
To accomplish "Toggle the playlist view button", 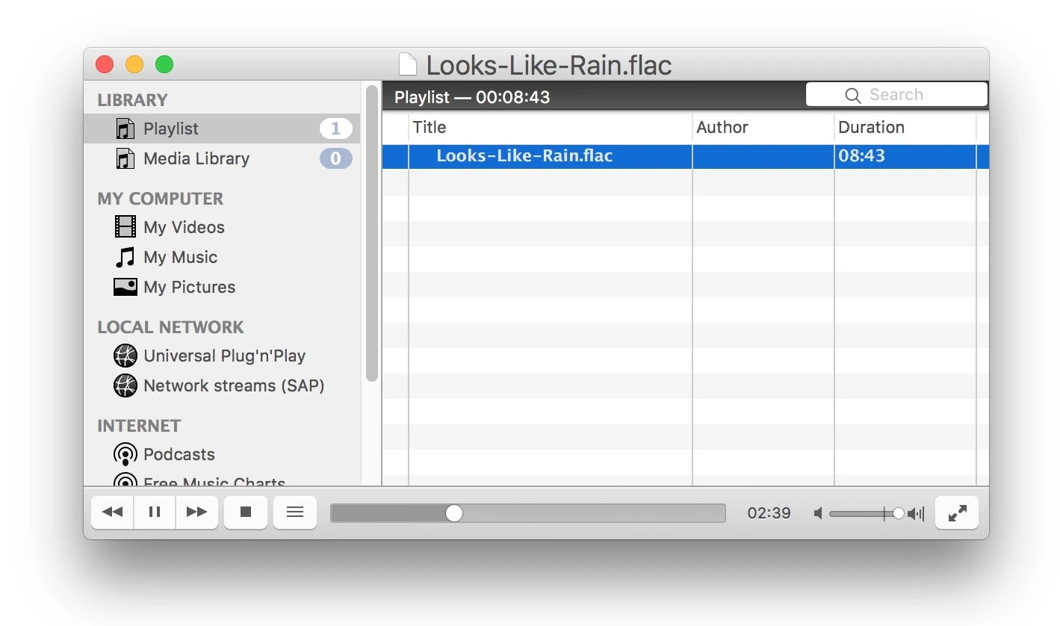I will coord(295,512).
